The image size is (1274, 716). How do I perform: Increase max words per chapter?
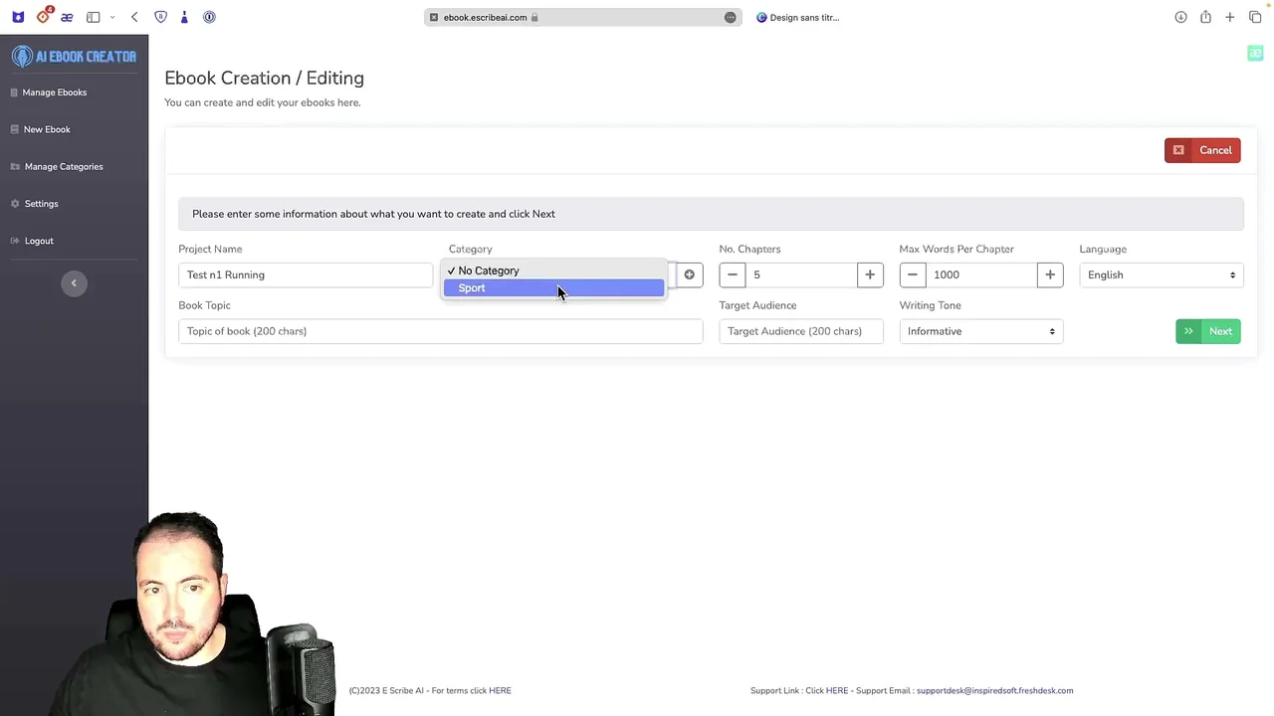click(1050, 274)
